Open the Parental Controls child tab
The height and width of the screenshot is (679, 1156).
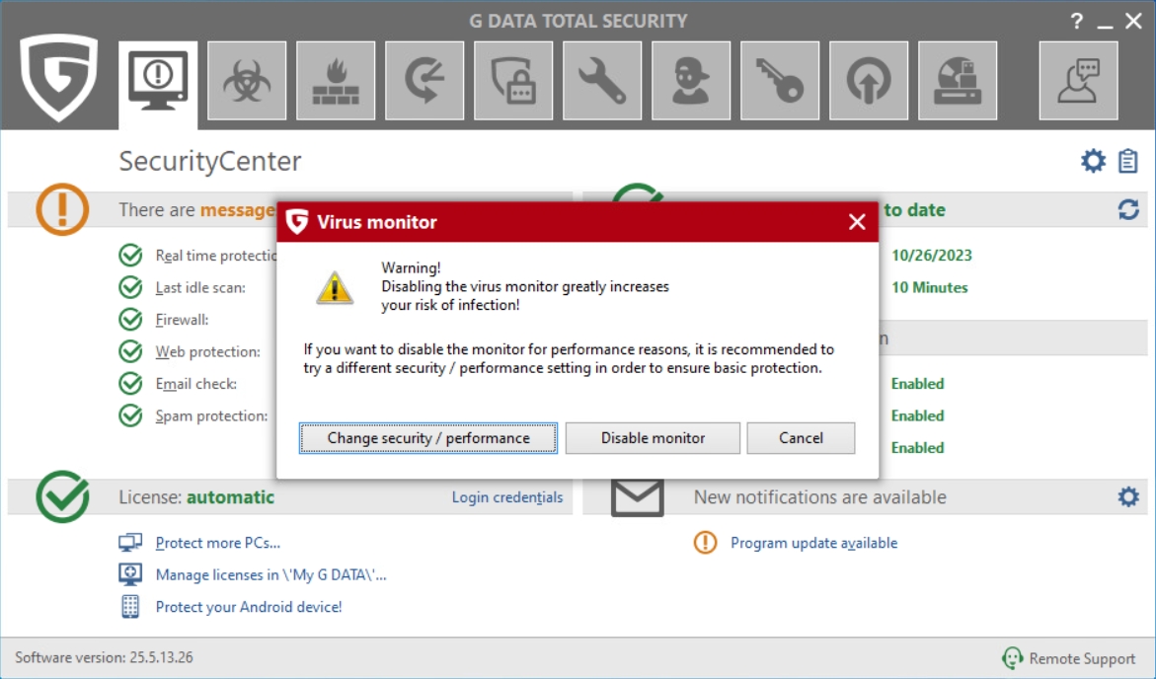[691, 81]
